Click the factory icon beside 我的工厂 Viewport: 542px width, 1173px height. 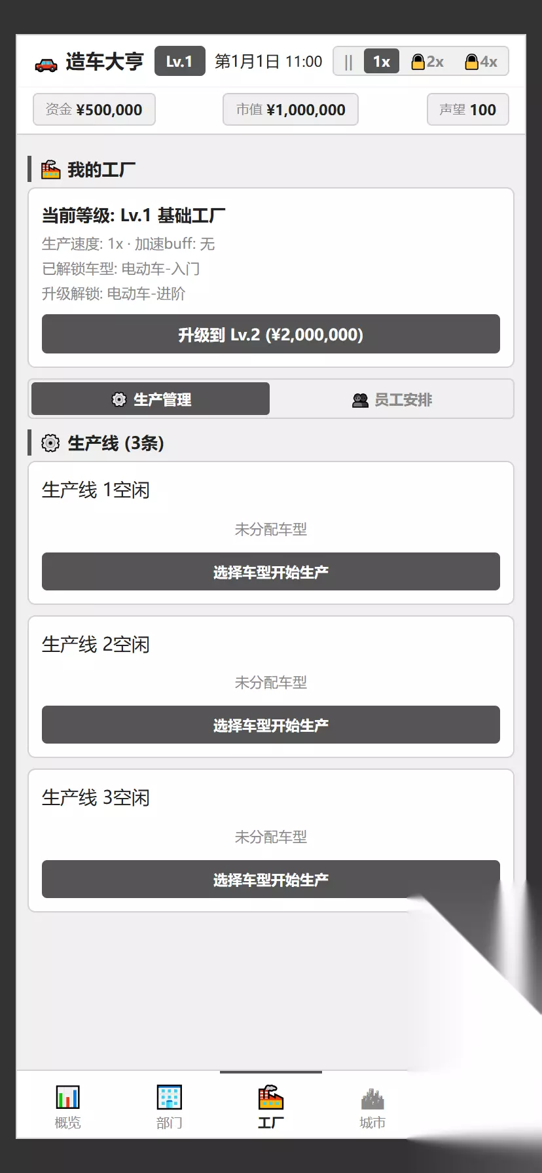(50, 170)
